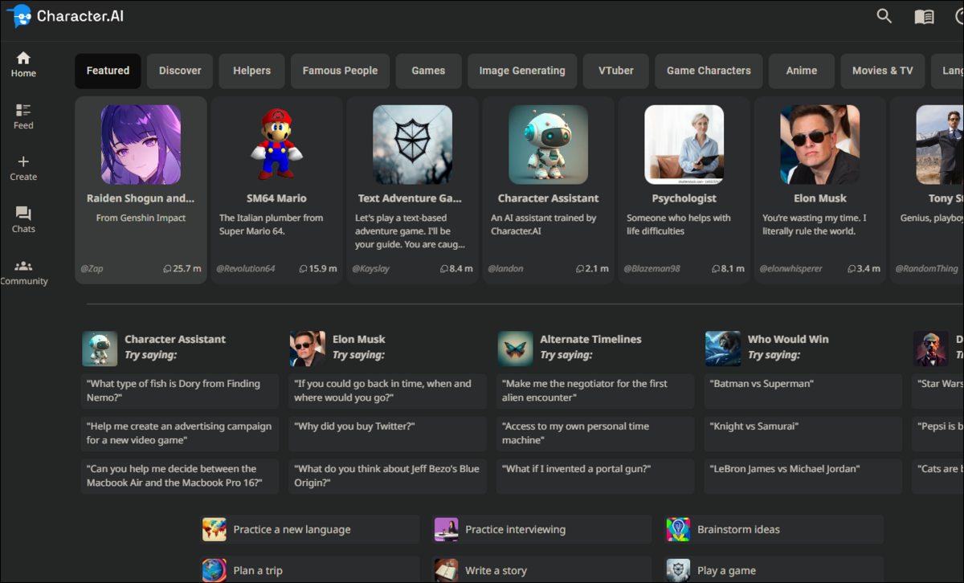Go to Home in the sidebar
964x583 pixels.
[23, 65]
